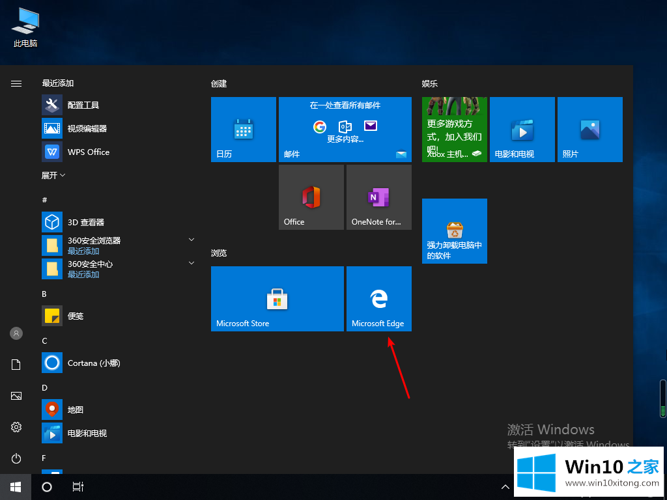Open the Xbox 主机 green tile
This screenshot has height=500, width=667.
pos(454,130)
